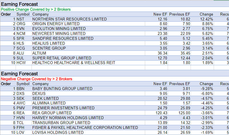Screen dimensions: 229x135
Task: Click the 120.43 New EF value
Action: point(160,113)
